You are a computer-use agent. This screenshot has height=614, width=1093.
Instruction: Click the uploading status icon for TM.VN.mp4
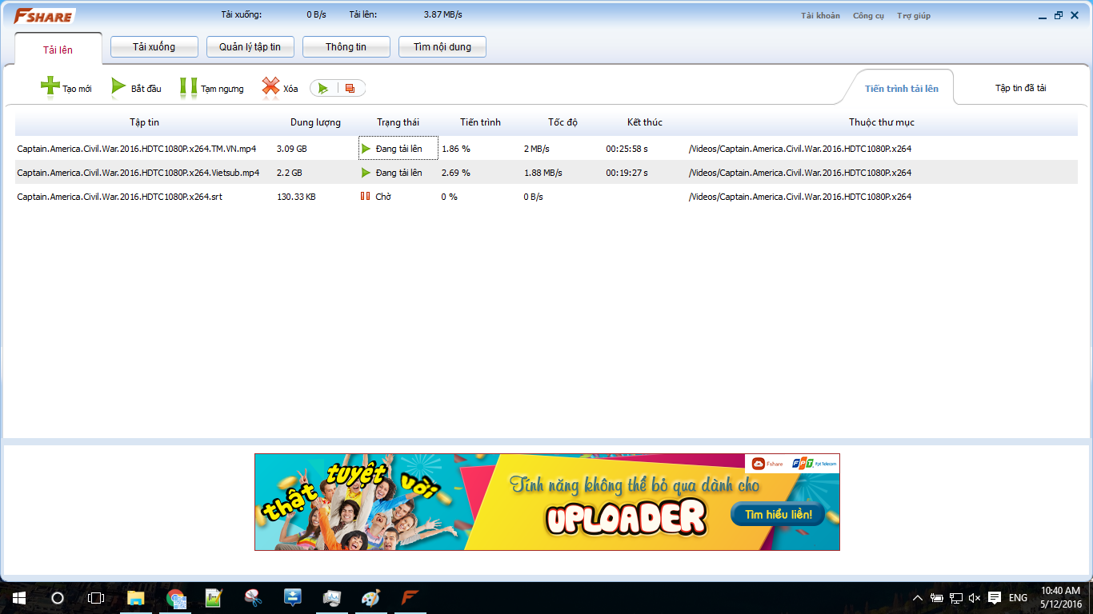(366, 149)
